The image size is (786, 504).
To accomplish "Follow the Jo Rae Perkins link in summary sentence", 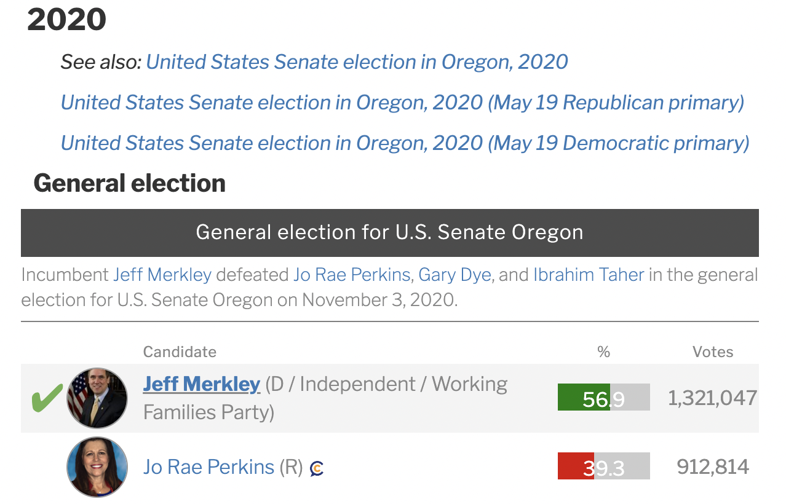I will point(352,274).
